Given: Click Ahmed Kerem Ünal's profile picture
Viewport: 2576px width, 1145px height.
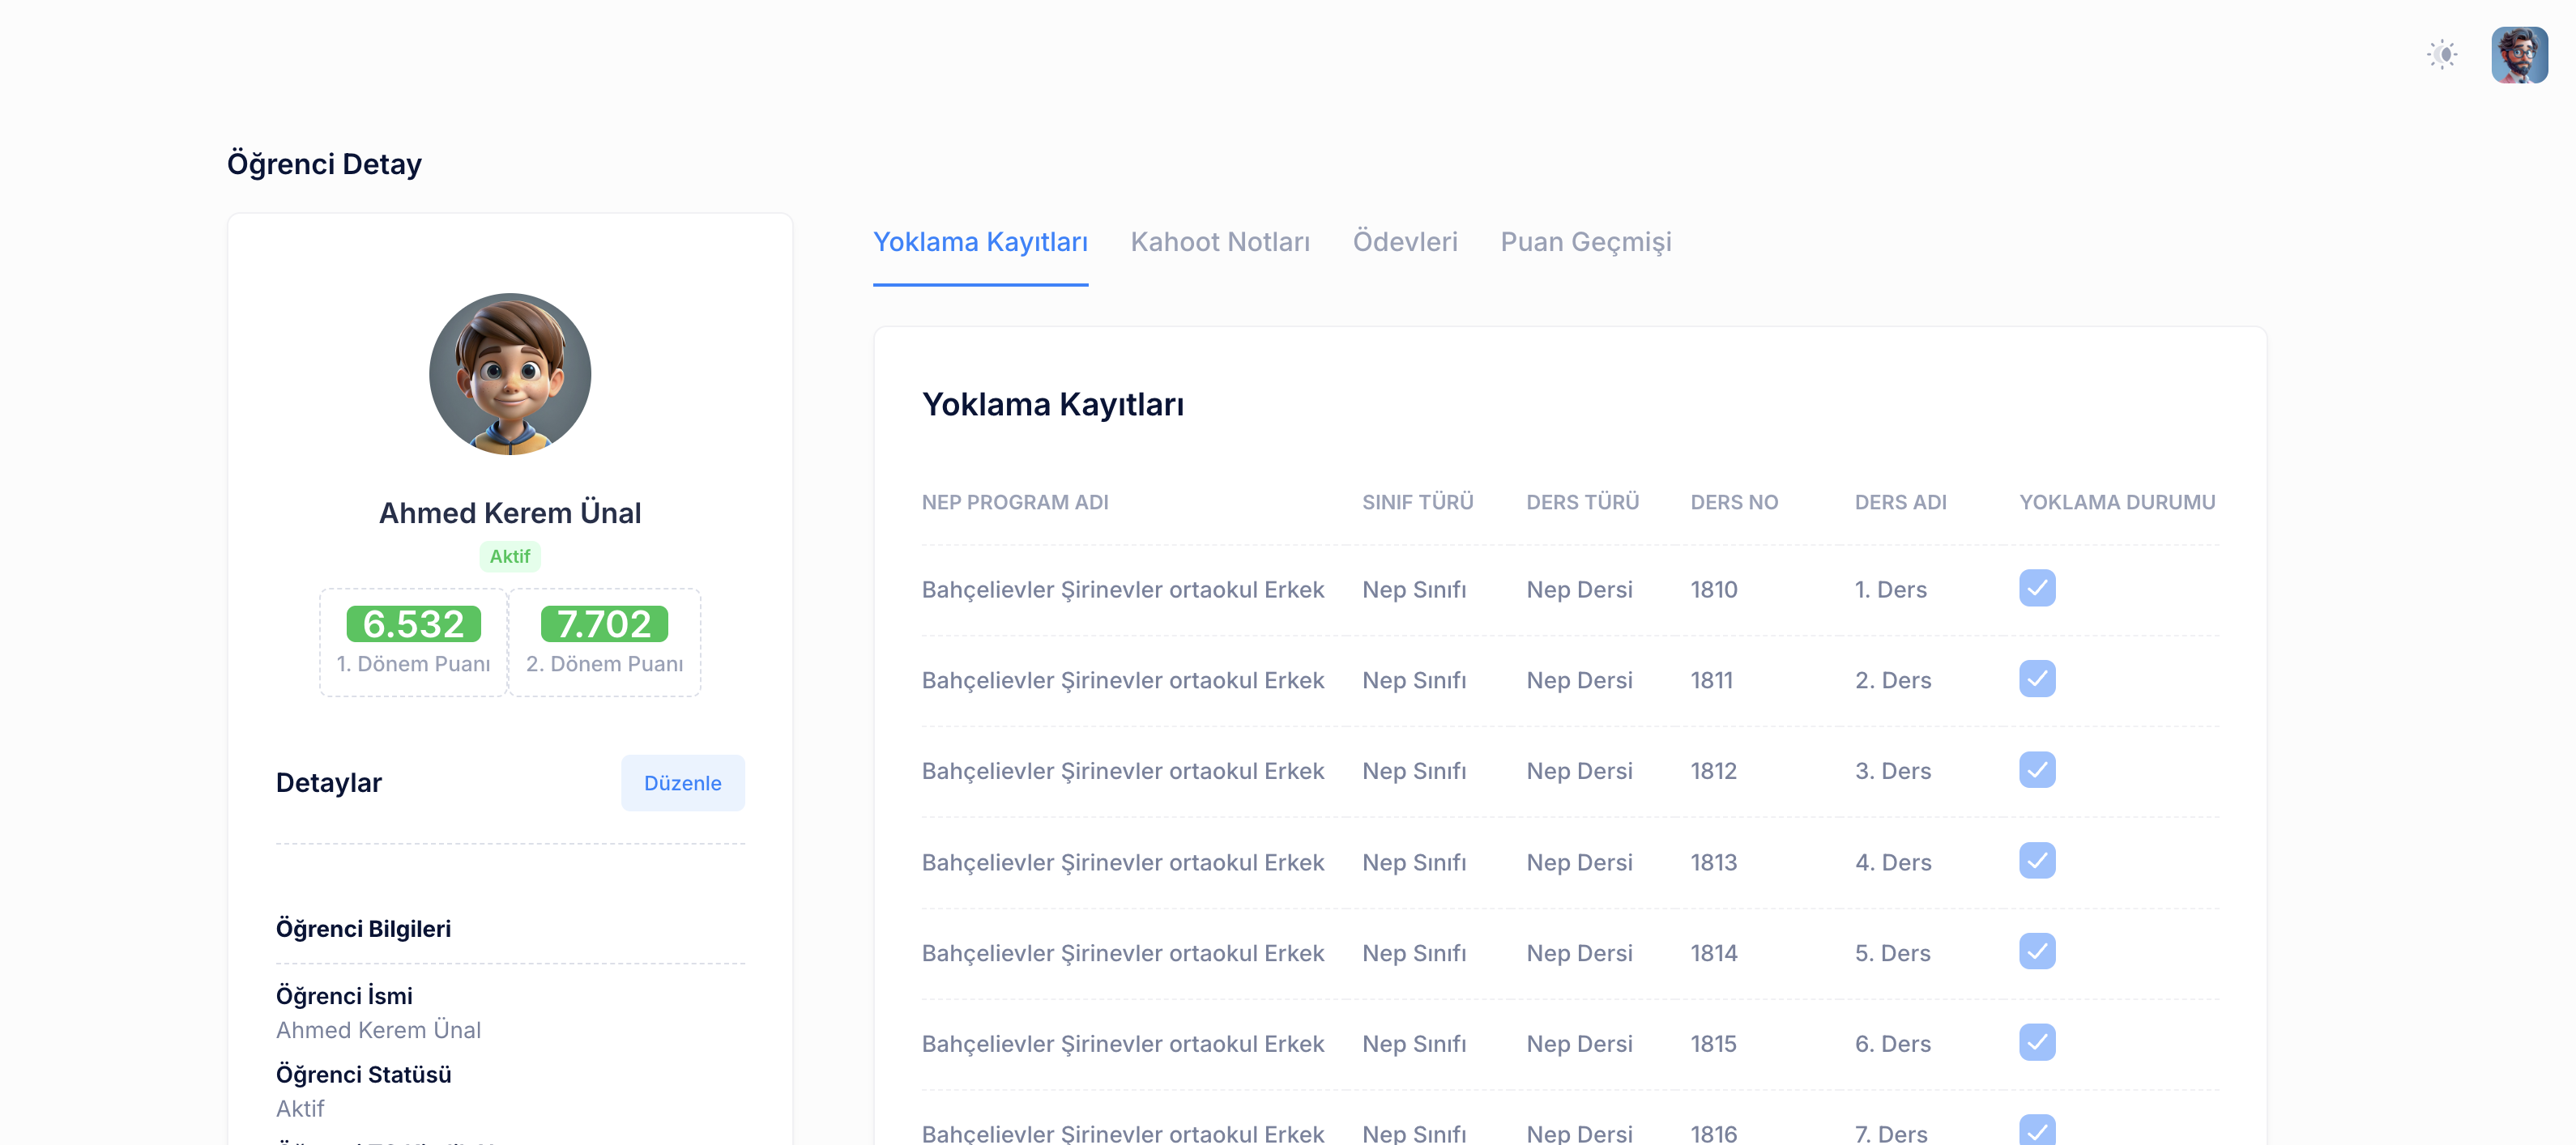Looking at the screenshot, I should coord(510,374).
